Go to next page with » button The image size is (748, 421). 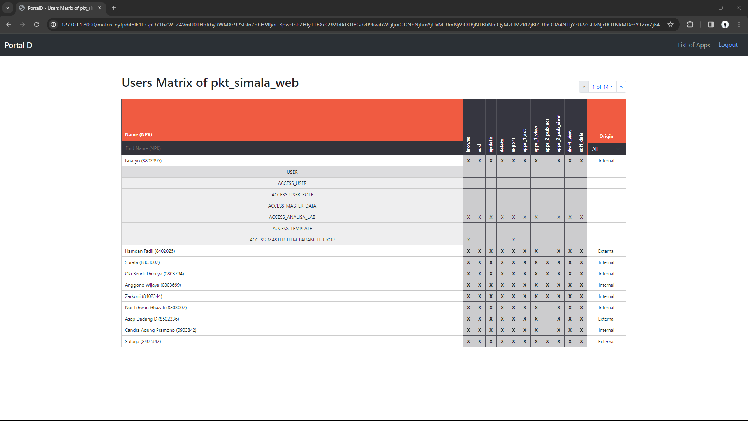[x=621, y=87]
